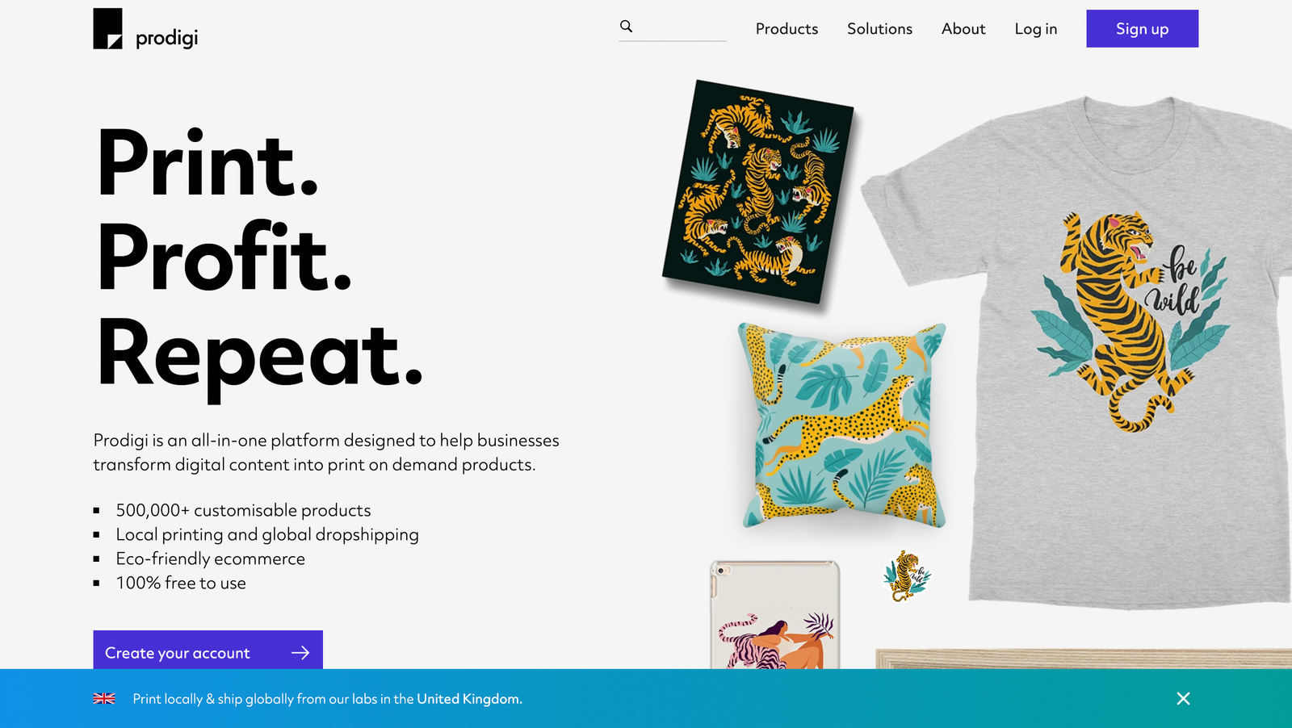Click arrow icon on Create your account
Screen dimensions: 1292x728
300,652
